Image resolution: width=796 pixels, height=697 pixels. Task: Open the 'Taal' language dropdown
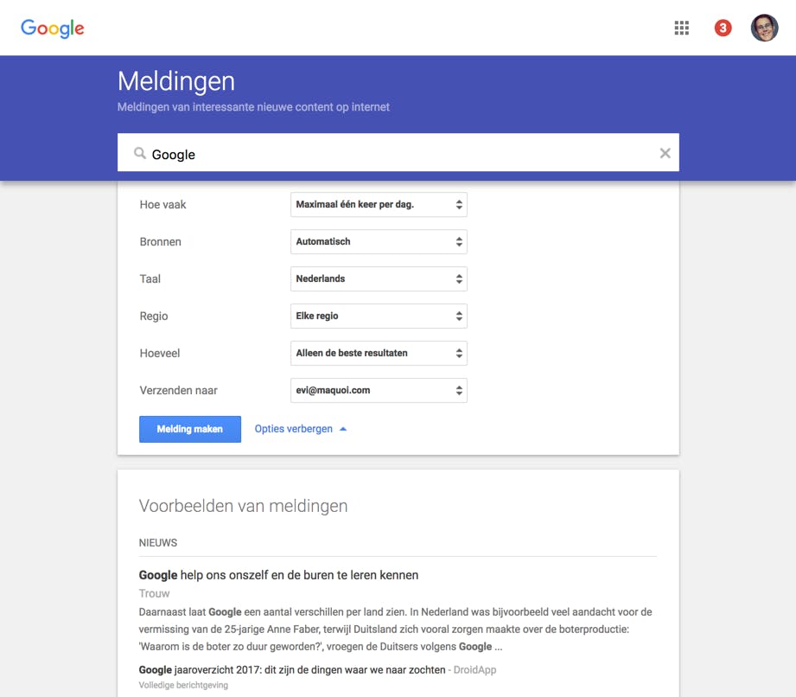(379, 279)
